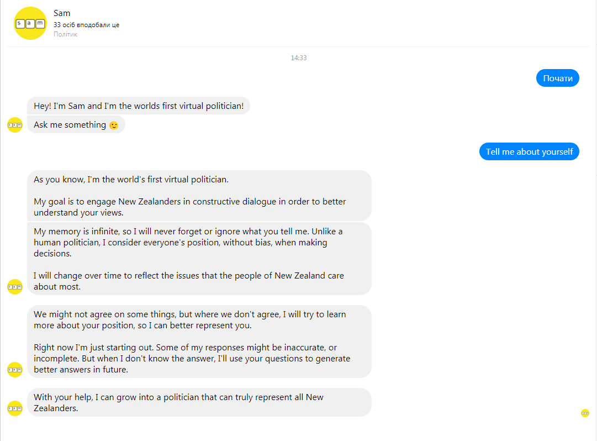This screenshot has width=597, height=441.
Task: Click the small seen-receipt avatar at the bottom right
Action: click(585, 413)
